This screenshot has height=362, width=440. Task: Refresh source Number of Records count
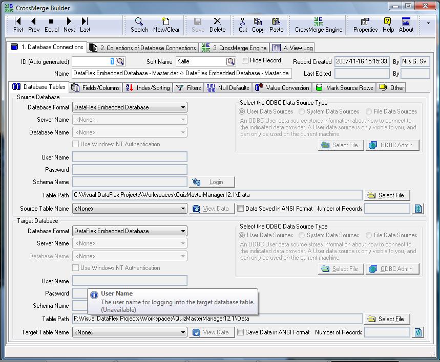pyautogui.click(x=418, y=209)
